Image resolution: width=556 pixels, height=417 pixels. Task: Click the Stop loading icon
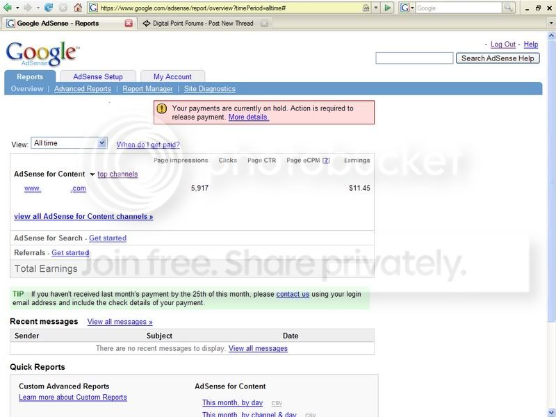(x=63, y=8)
